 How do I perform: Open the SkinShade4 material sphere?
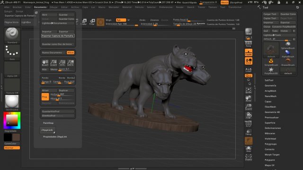pyautogui.click(x=12, y=102)
